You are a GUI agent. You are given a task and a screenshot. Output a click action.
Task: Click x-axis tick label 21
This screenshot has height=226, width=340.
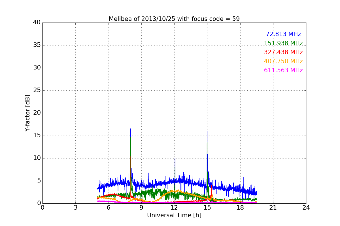(273, 208)
